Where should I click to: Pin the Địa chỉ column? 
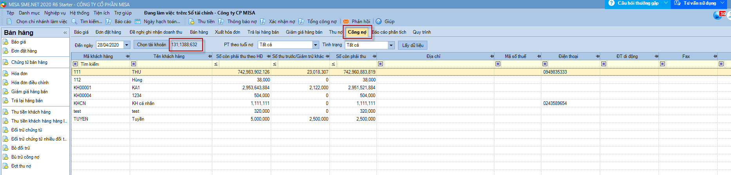[x=492, y=56]
